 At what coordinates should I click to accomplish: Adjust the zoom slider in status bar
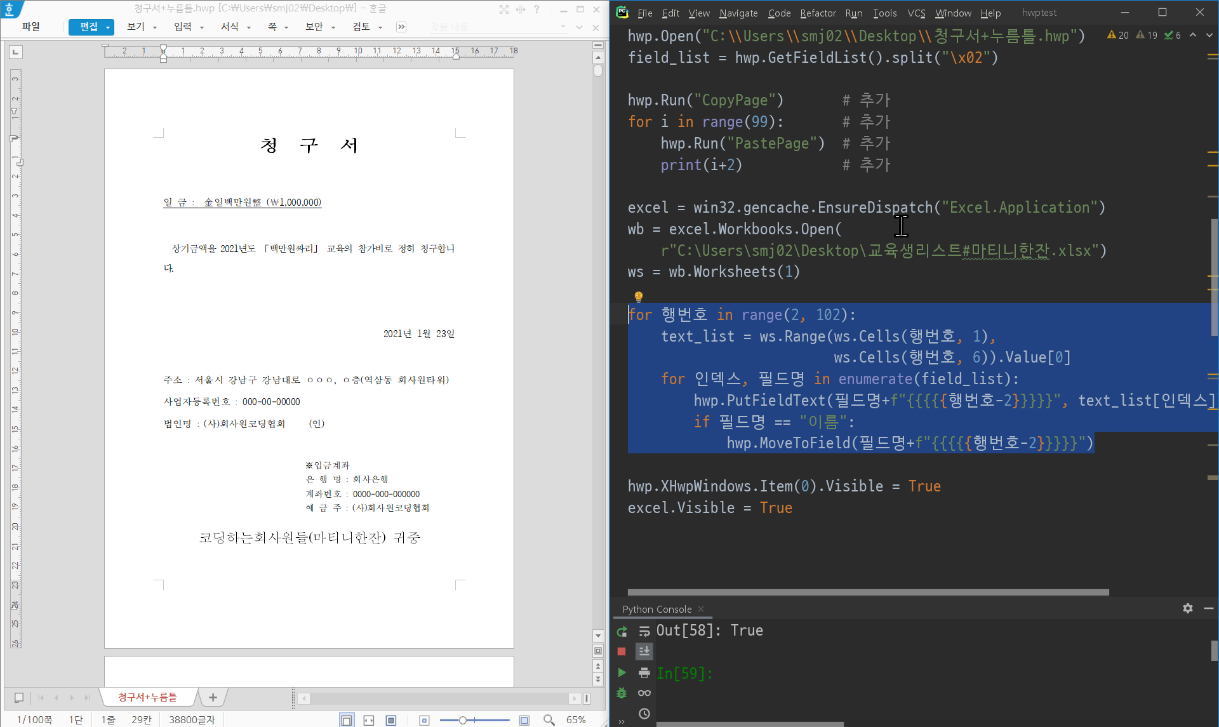(463, 720)
